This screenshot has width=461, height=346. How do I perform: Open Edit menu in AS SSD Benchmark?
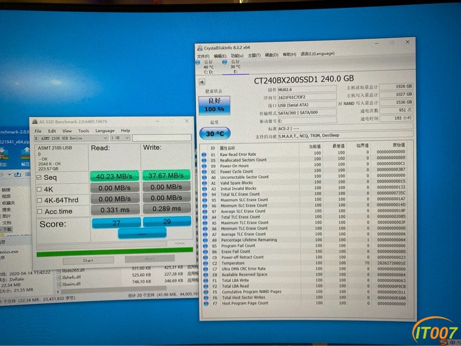(x=52, y=131)
